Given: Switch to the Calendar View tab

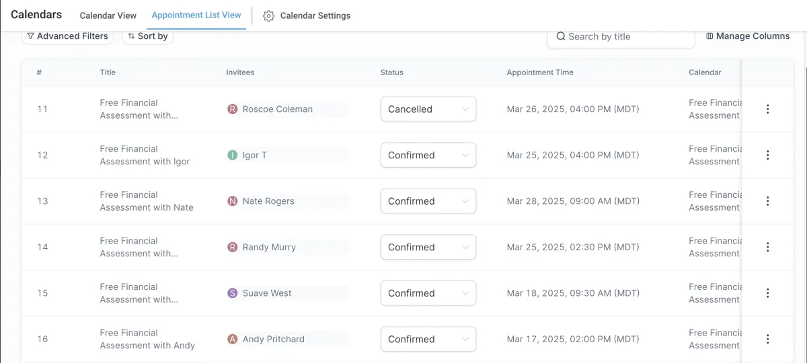Looking at the screenshot, I should (108, 15).
